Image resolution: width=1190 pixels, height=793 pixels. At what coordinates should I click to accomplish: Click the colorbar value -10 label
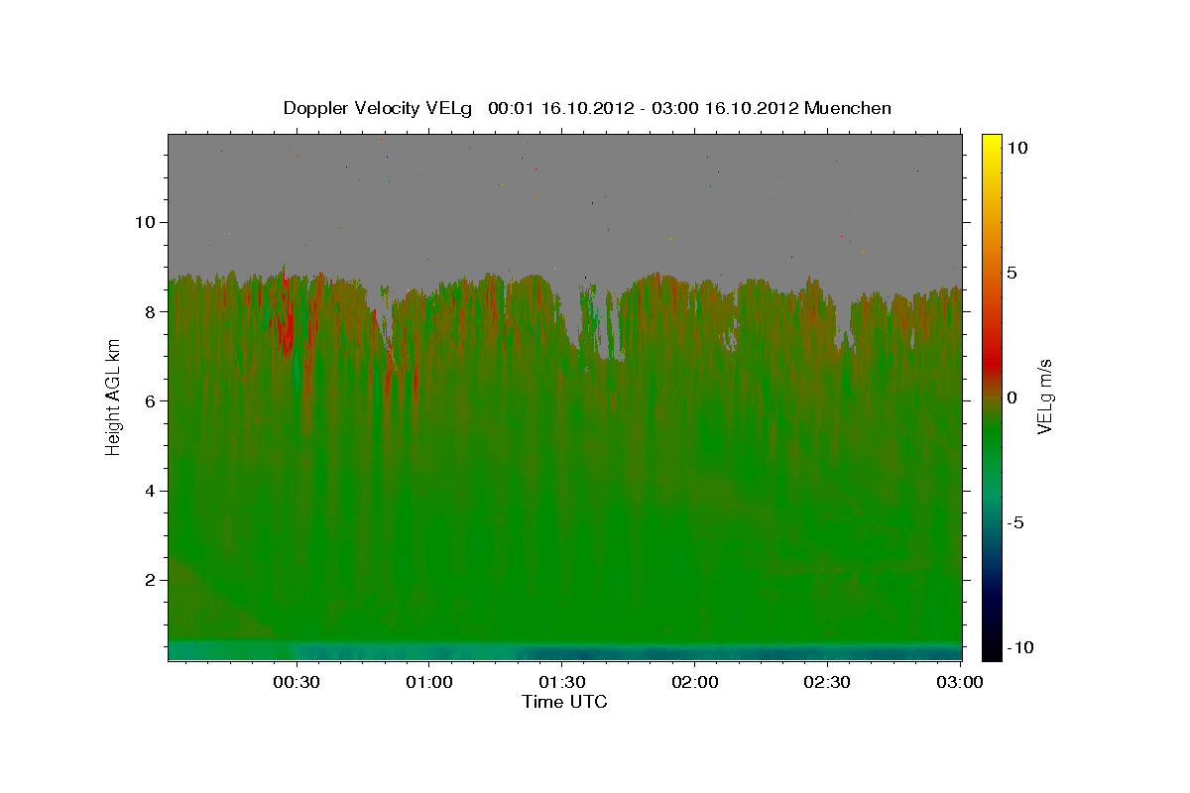click(x=1020, y=647)
